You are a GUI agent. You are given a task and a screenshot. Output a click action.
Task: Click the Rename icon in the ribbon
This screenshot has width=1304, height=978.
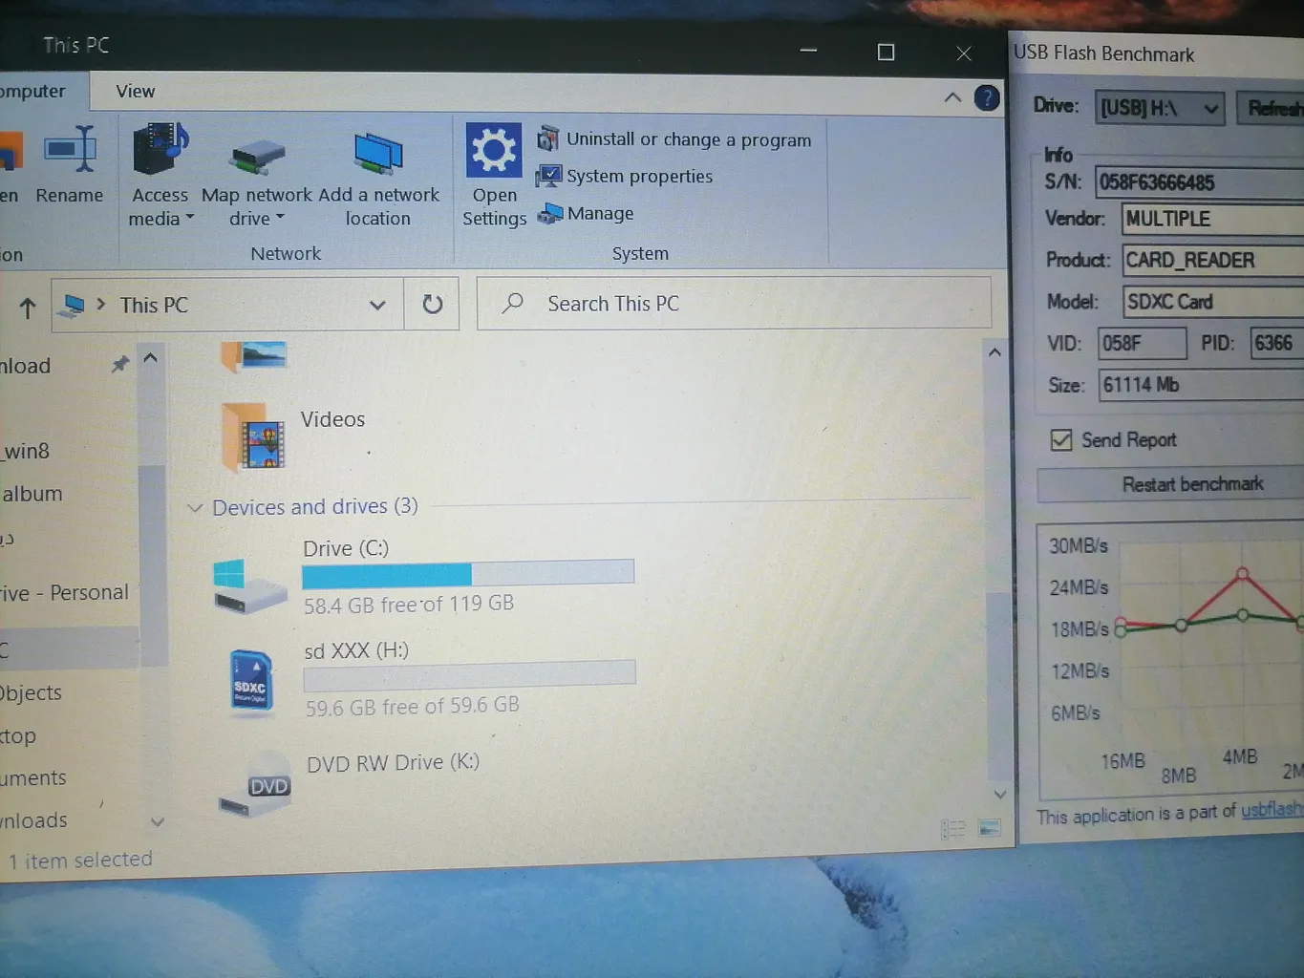70,153
